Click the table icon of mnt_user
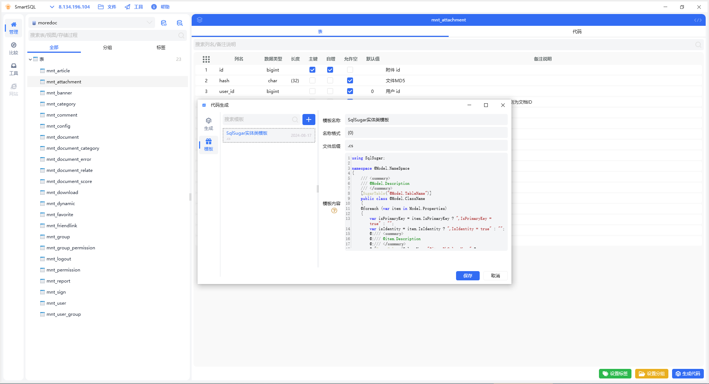Image resolution: width=709 pixels, height=384 pixels. click(x=42, y=303)
